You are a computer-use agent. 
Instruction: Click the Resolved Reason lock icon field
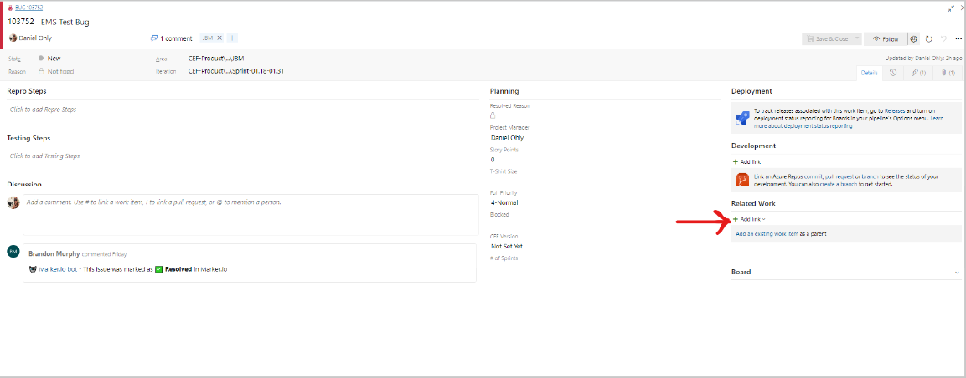[x=493, y=115]
